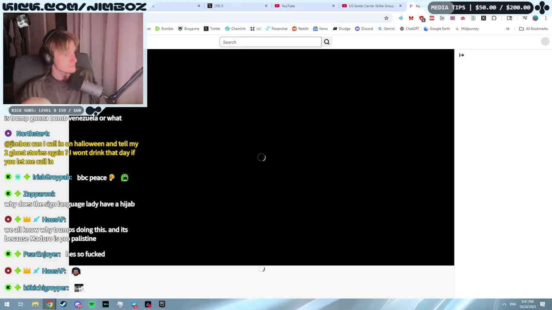The image size is (552, 310).
Task: Open the Groyp.me bookmark
Action: [188, 29]
